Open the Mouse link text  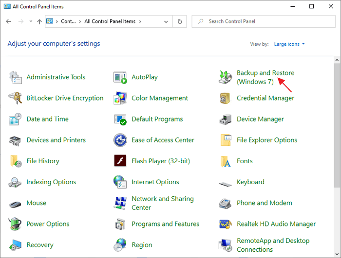coord(37,203)
